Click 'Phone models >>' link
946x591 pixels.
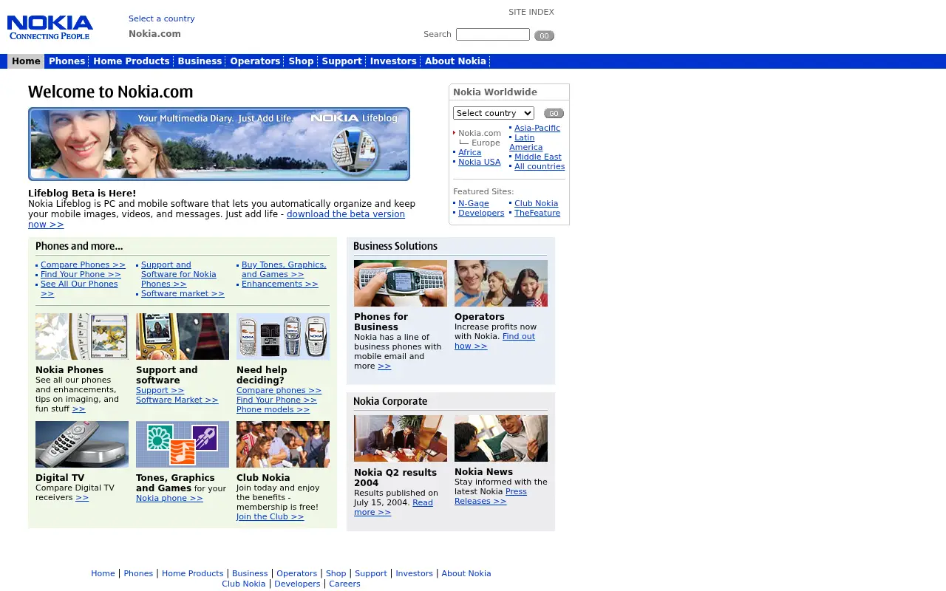(273, 409)
